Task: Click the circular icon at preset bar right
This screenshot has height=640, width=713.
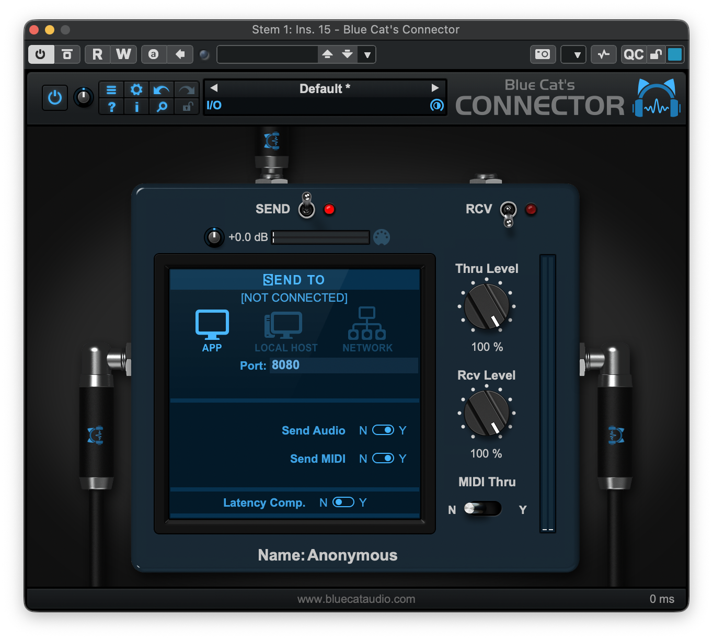Action: click(436, 106)
